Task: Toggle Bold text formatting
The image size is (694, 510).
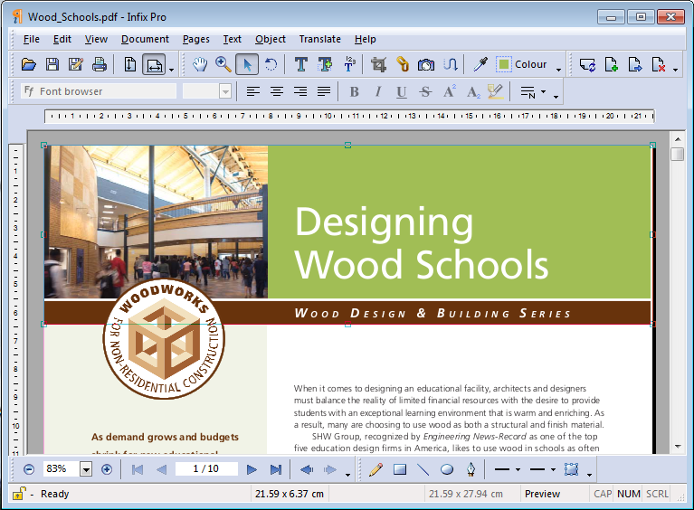Action: click(354, 91)
